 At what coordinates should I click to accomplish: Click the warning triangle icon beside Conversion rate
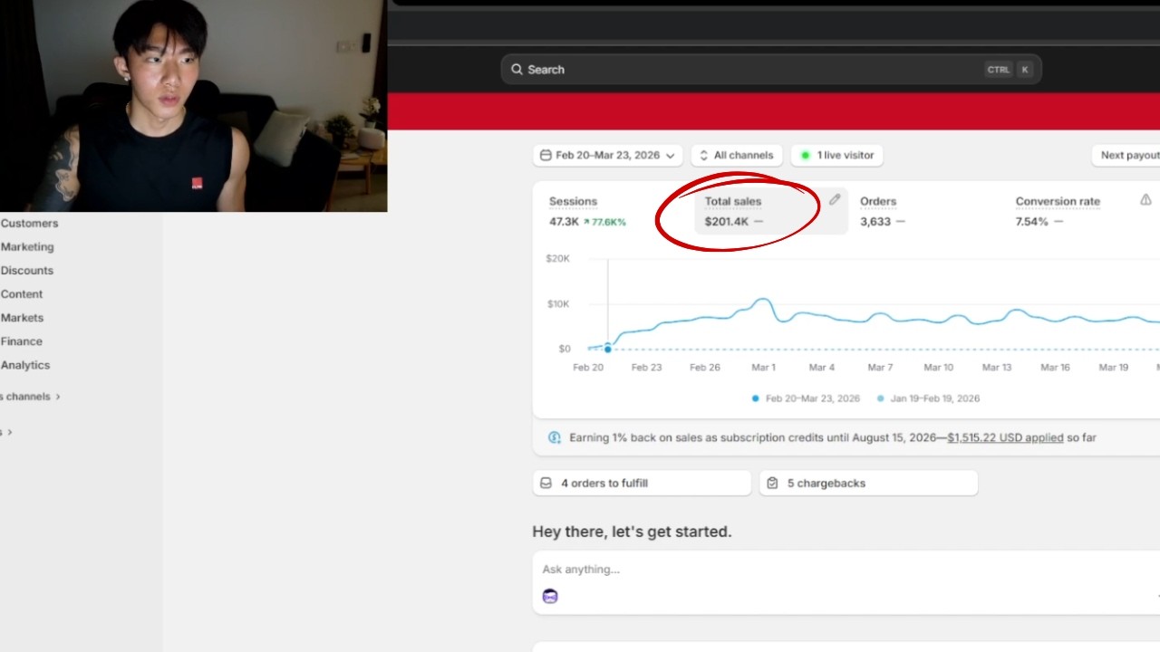[1145, 200]
